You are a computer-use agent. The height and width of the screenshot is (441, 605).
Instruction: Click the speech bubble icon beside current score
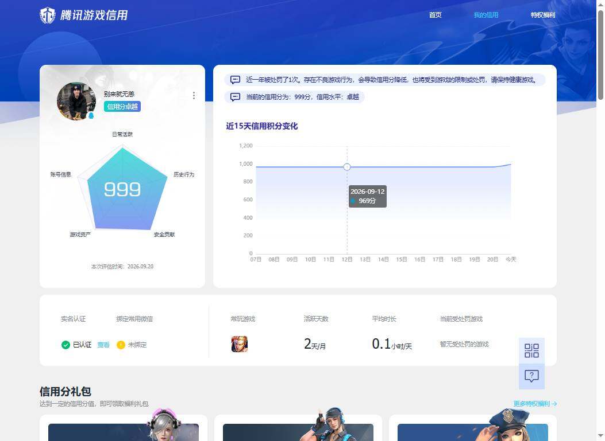[x=235, y=97]
